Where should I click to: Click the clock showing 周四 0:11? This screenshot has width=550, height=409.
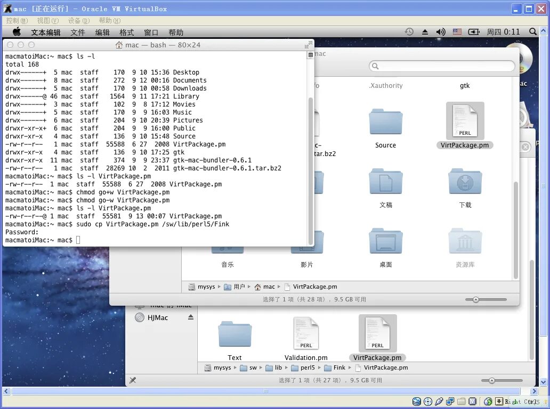click(x=503, y=32)
